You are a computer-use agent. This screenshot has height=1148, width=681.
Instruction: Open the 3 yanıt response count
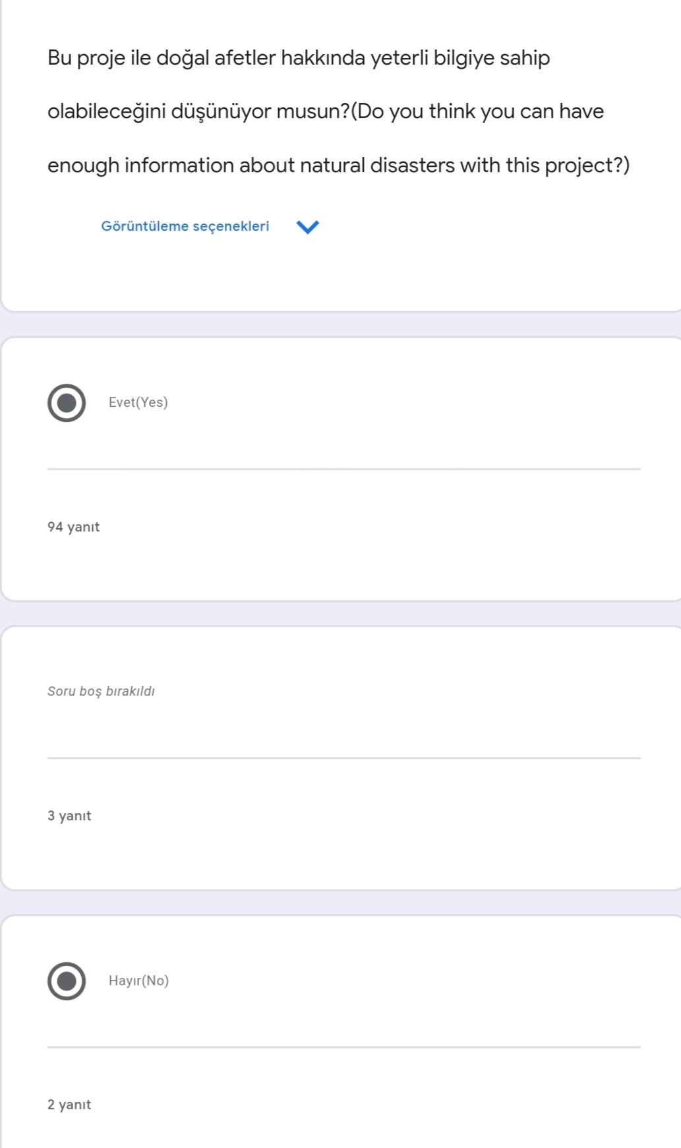click(x=69, y=816)
